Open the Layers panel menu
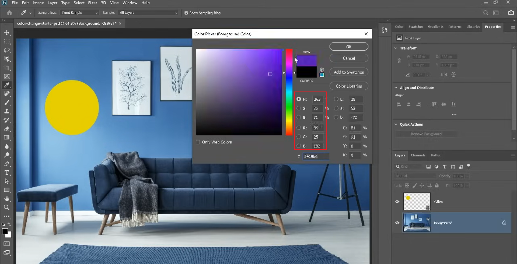The image size is (517, 264). click(513, 156)
